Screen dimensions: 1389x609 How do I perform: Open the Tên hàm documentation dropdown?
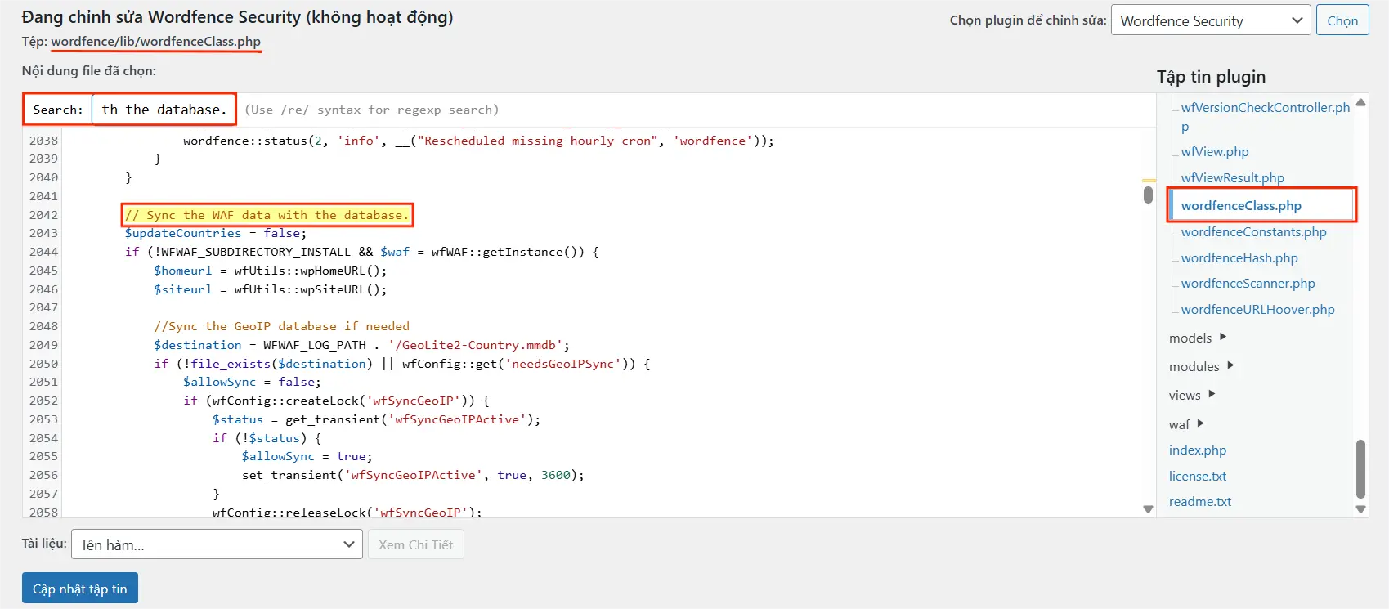point(217,544)
